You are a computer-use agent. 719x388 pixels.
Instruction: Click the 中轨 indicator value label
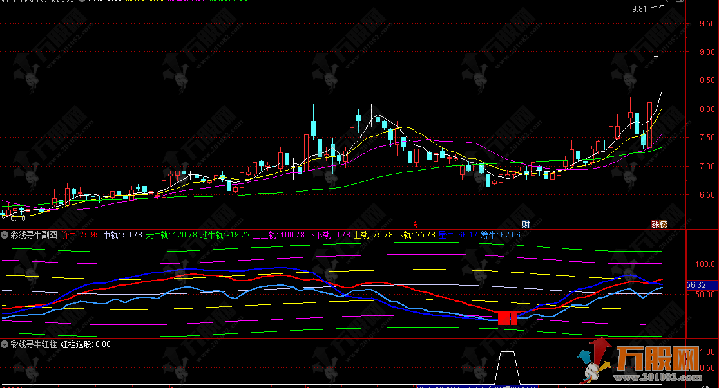[123, 236]
